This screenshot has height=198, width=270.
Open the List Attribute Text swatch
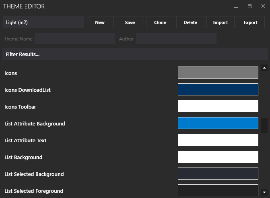pos(218,140)
